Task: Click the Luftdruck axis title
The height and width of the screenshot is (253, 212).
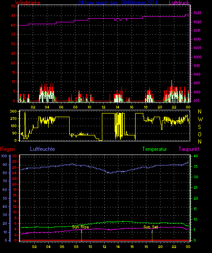Action: point(179,2)
